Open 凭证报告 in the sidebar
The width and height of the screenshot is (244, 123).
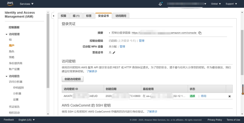pos(14,107)
